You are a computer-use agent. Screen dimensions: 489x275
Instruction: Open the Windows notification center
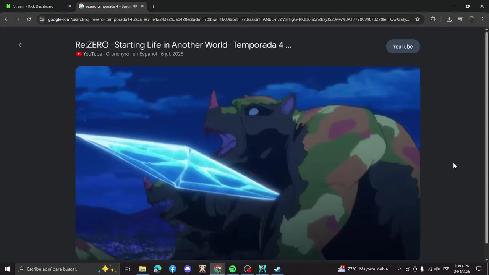(479, 269)
